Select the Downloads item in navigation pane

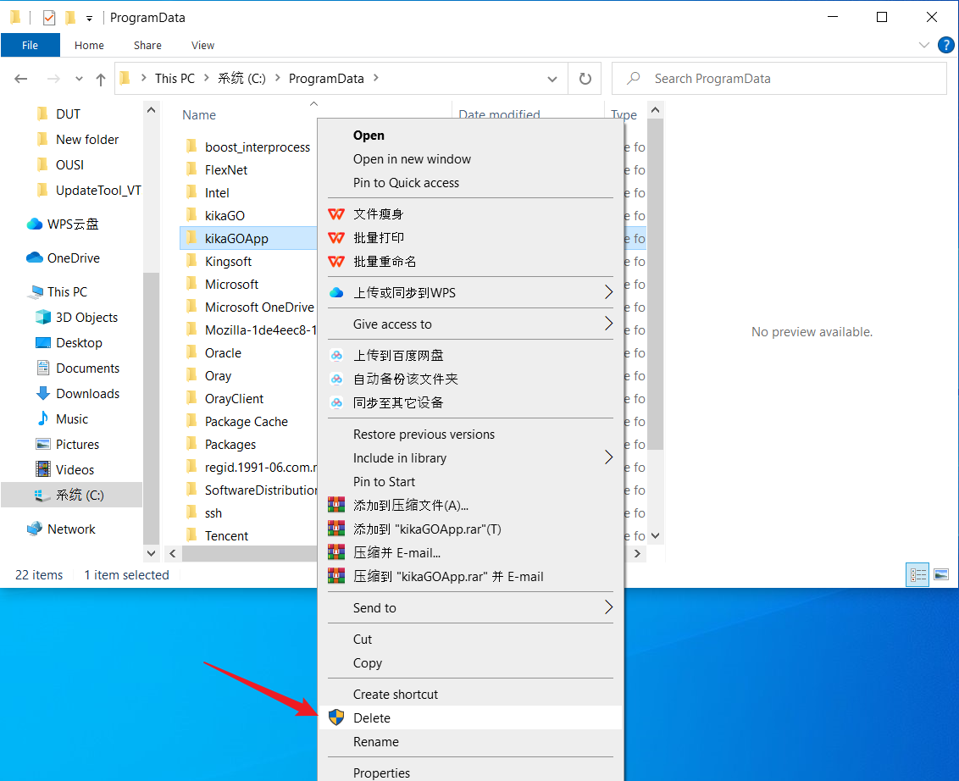point(87,394)
